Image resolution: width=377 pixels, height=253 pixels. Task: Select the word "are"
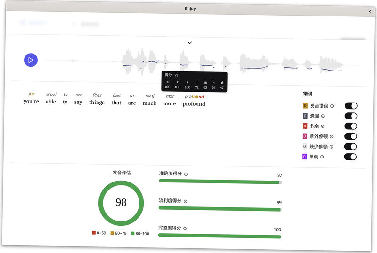pos(132,103)
